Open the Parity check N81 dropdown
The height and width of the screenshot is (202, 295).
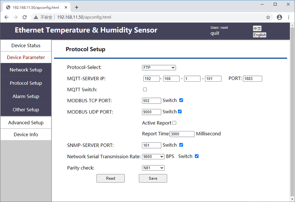[153, 168]
